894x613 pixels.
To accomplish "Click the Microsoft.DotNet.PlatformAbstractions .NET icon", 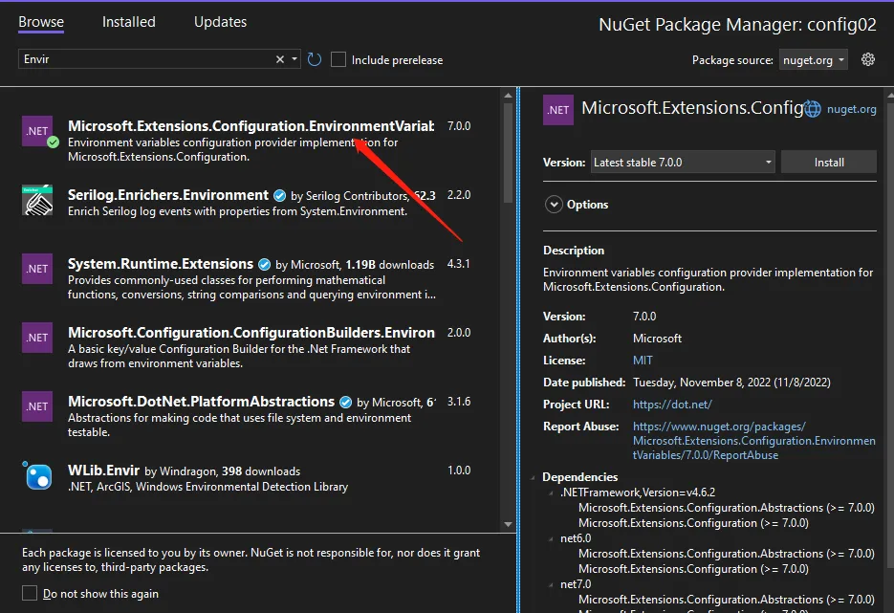I will click(x=37, y=406).
